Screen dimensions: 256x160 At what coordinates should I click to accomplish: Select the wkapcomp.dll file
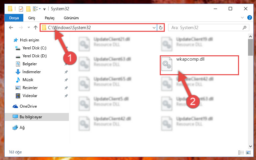coord(199,65)
